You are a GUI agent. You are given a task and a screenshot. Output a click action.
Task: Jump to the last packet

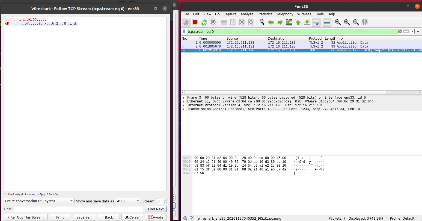[x=307, y=22]
